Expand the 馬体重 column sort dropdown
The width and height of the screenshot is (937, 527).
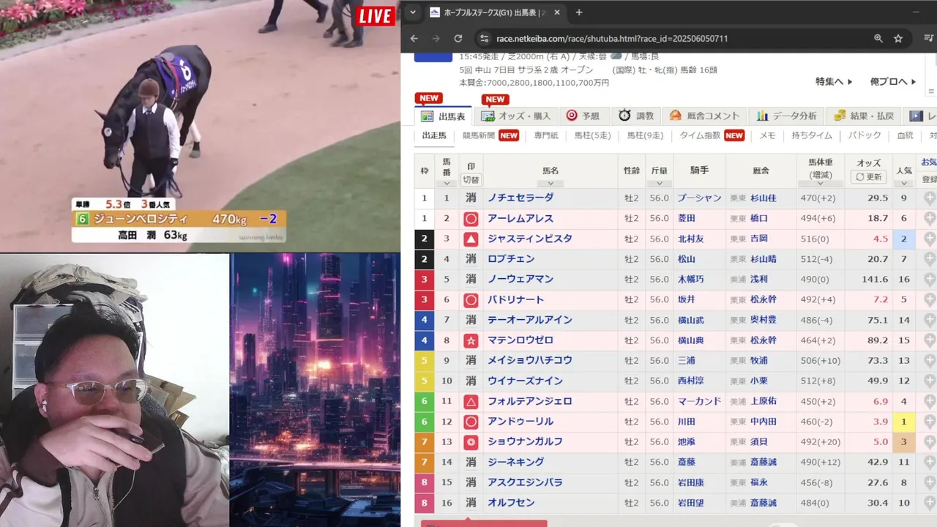click(x=821, y=184)
